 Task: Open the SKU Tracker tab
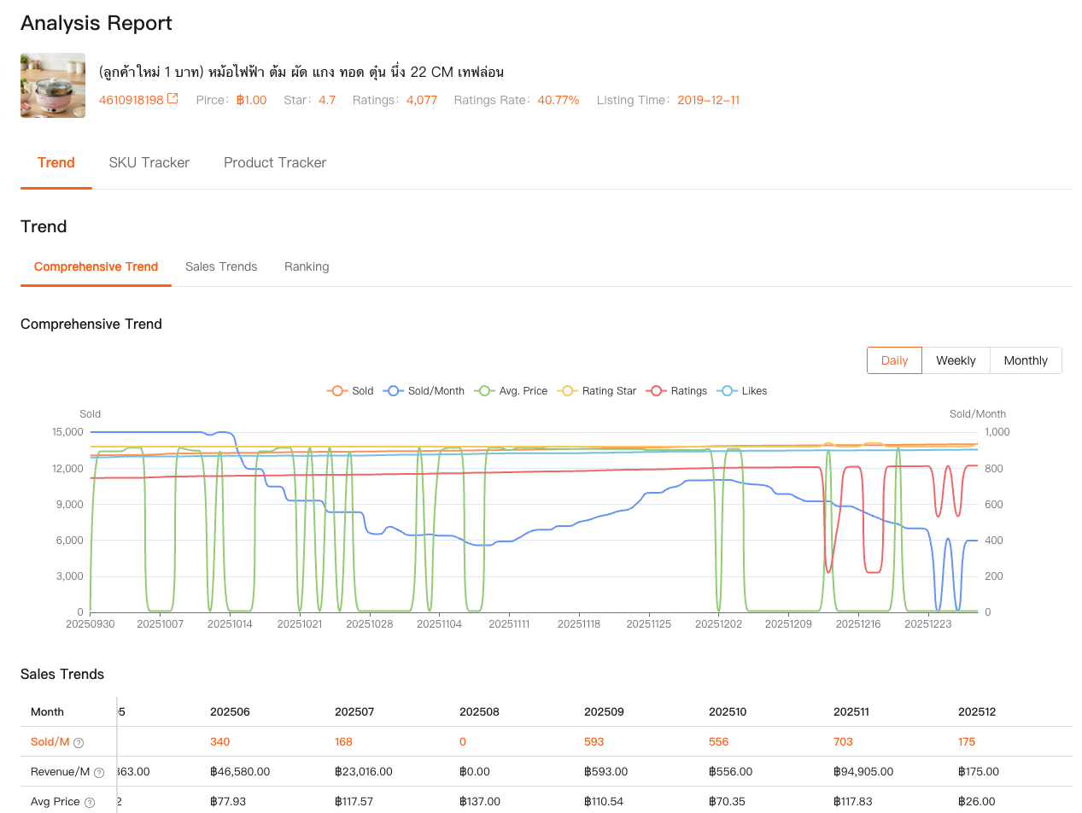click(149, 162)
